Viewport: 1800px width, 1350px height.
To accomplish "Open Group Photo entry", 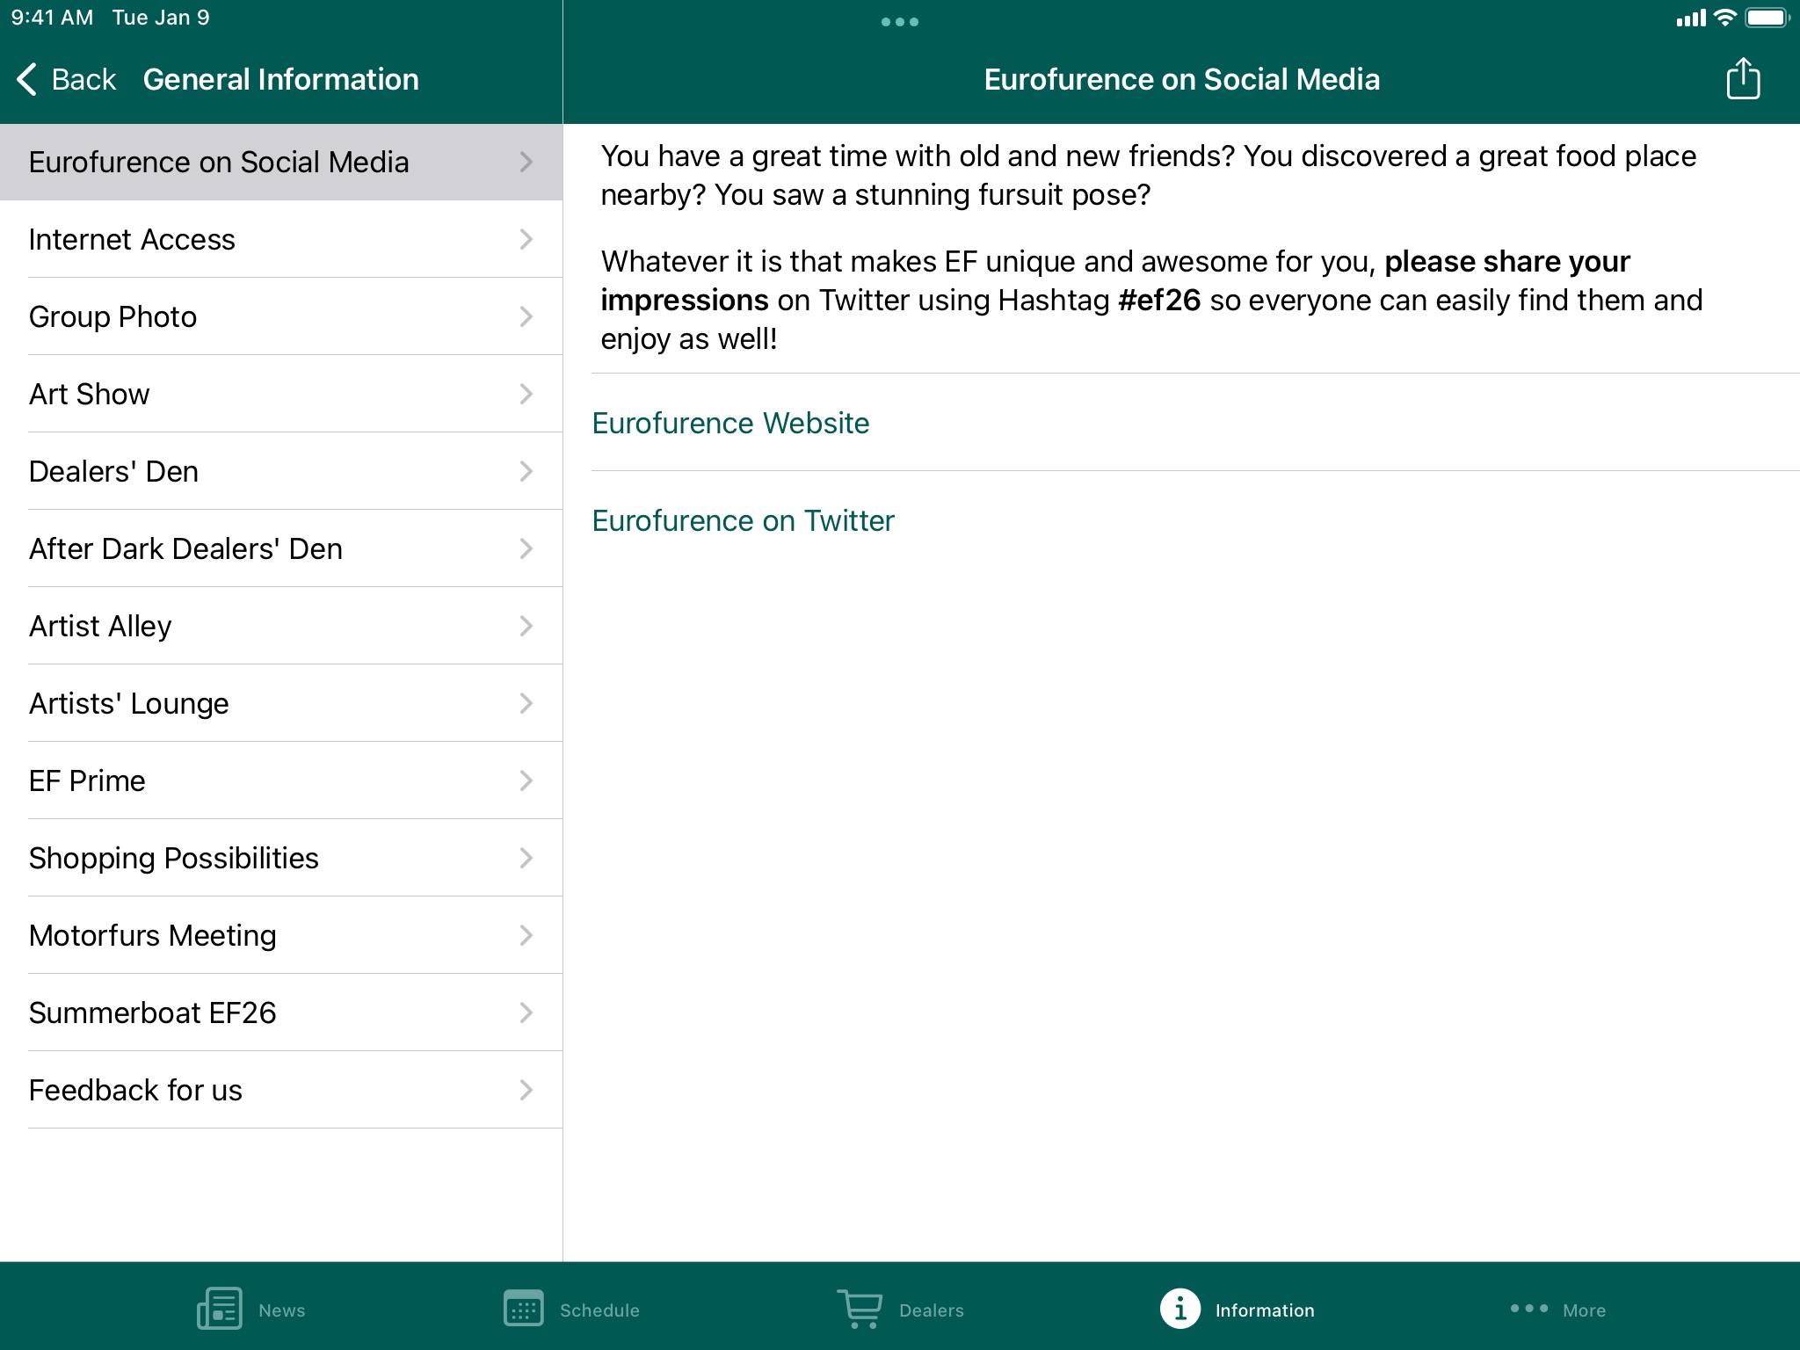I will click(x=281, y=316).
